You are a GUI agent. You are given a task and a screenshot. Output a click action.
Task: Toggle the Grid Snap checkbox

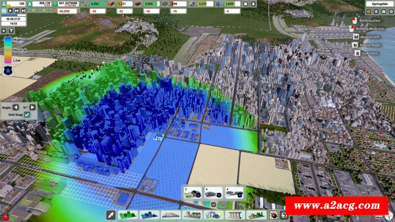[27, 115]
